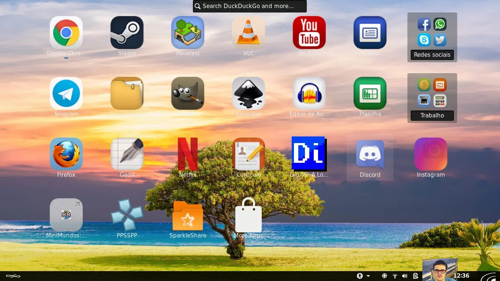Image resolution: width=500 pixels, height=281 pixels.
Task: Open the Discord app
Action: coord(370,154)
